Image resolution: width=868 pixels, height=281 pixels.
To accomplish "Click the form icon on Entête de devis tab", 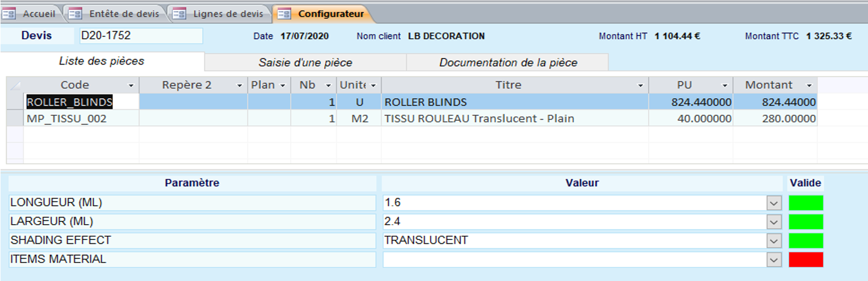I will point(75,14).
